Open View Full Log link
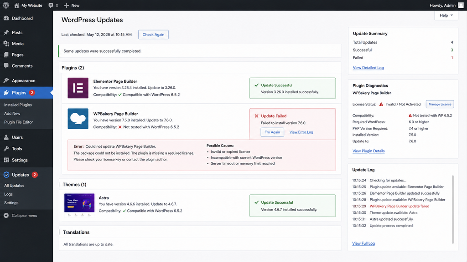The image size is (467, 262). pyautogui.click(x=363, y=243)
